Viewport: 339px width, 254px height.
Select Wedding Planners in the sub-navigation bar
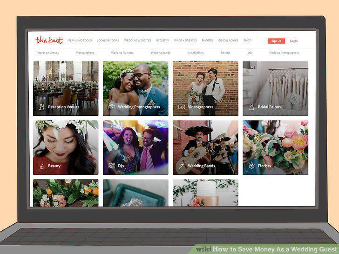point(122,53)
